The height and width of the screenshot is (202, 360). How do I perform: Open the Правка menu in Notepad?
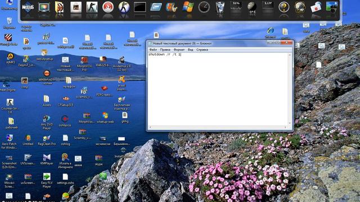coord(165,49)
